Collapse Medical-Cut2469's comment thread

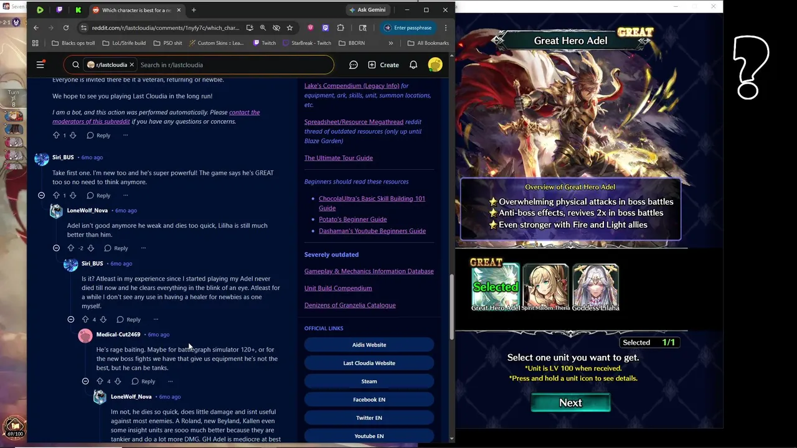(85, 381)
